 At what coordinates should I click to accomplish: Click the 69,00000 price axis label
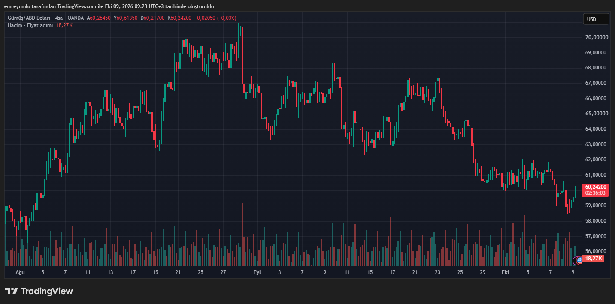(597, 53)
